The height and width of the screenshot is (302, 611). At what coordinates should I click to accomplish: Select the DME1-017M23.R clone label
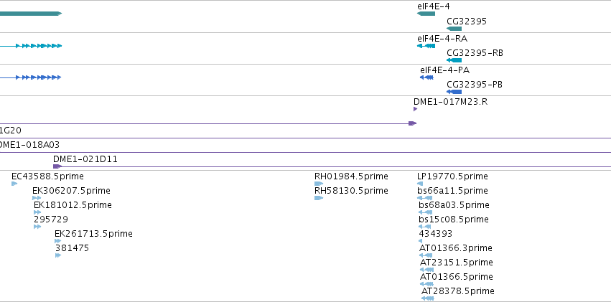pyautogui.click(x=450, y=102)
